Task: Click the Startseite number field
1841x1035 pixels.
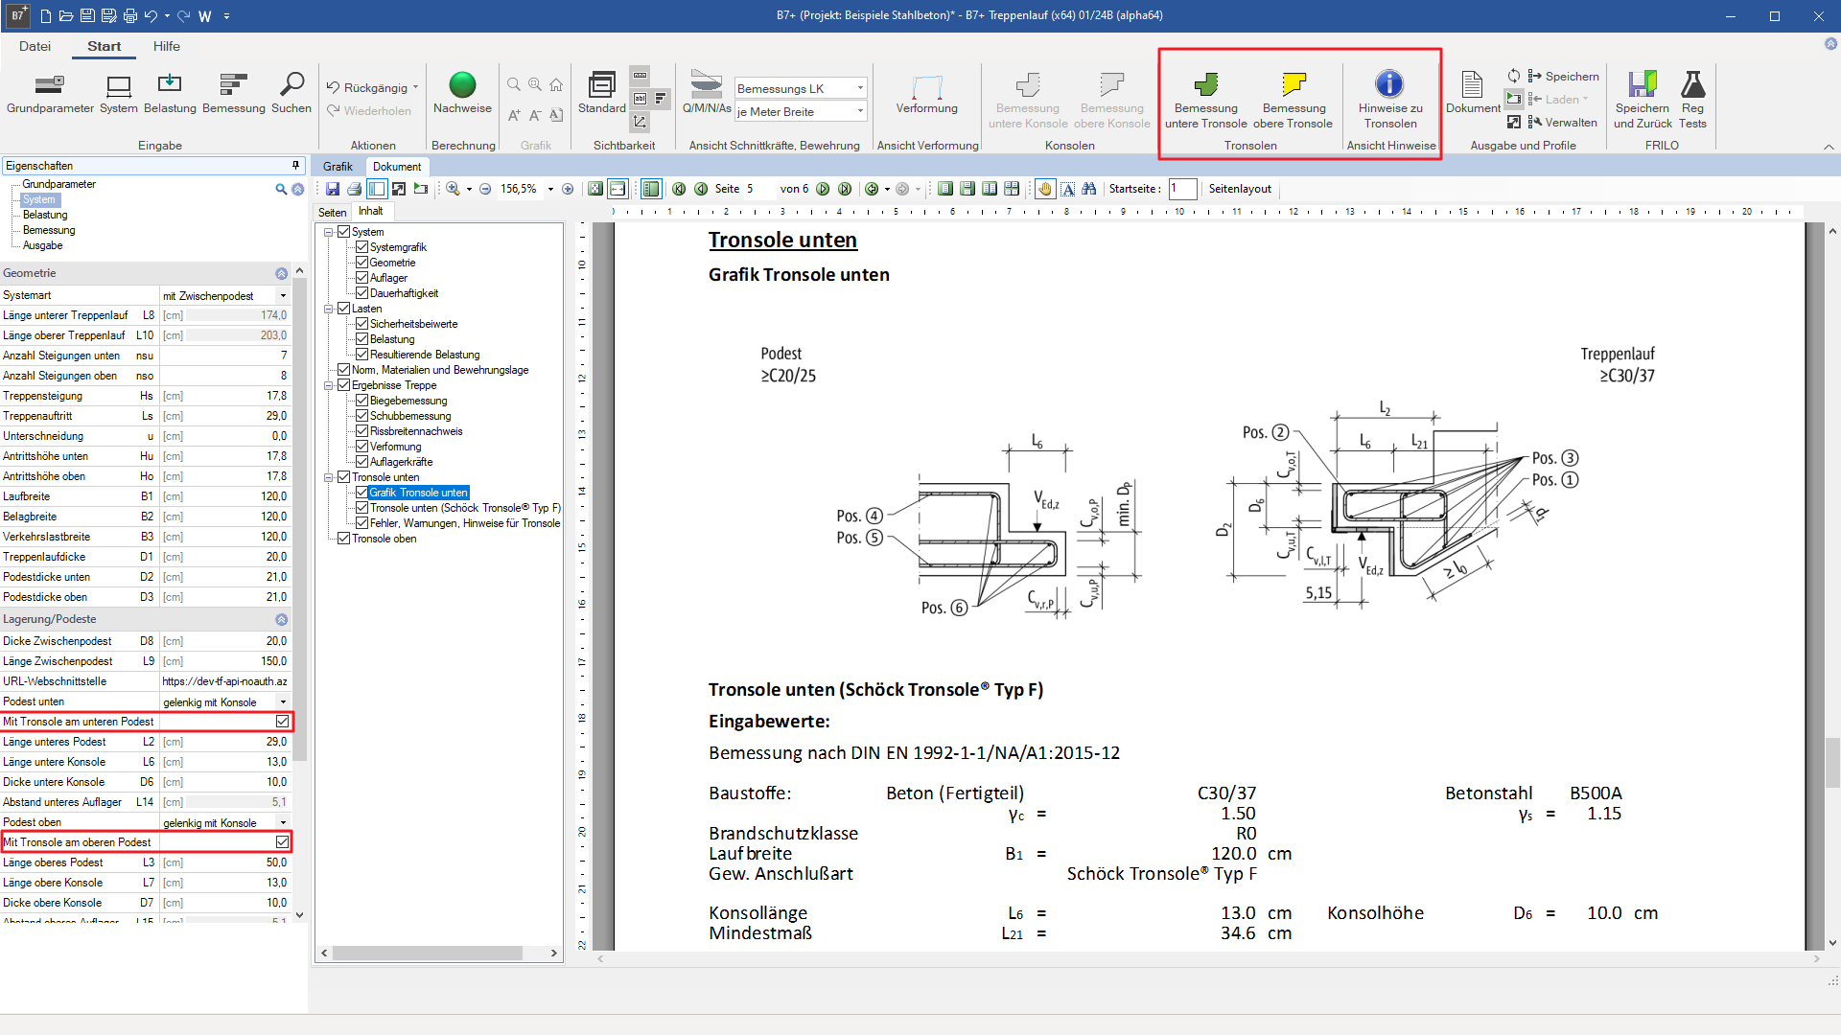Action: [x=1182, y=189]
